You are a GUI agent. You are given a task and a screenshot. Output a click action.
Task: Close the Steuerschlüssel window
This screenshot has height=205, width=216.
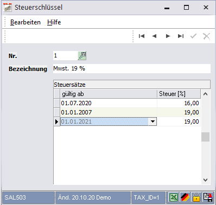[x=206, y=8]
